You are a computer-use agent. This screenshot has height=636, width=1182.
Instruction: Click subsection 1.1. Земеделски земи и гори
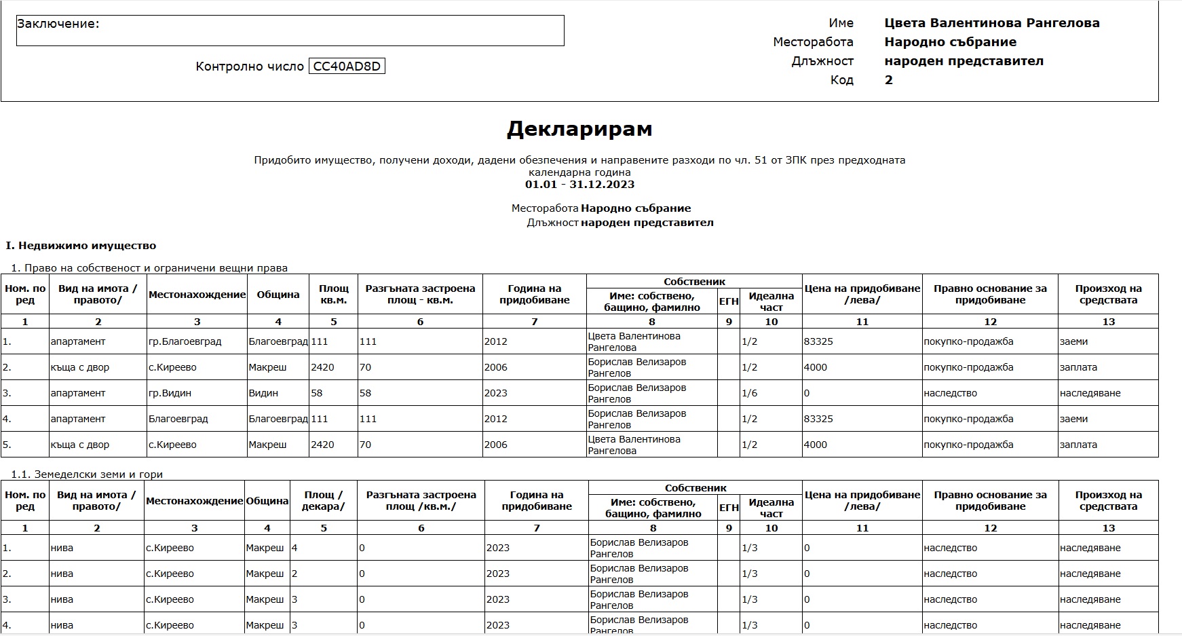pyautogui.click(x=87, y=474)
